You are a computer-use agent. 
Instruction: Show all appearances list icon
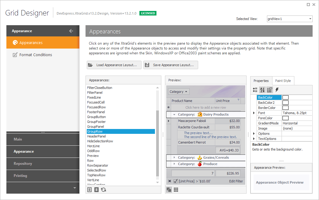pos(89,190)
